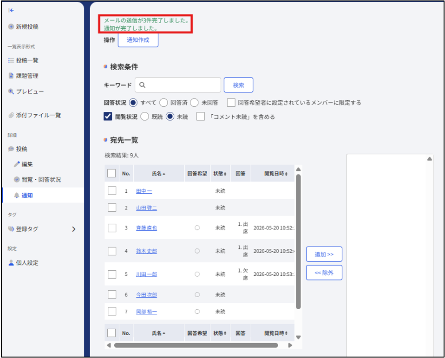Click the << 除外 button

[324, 273]
